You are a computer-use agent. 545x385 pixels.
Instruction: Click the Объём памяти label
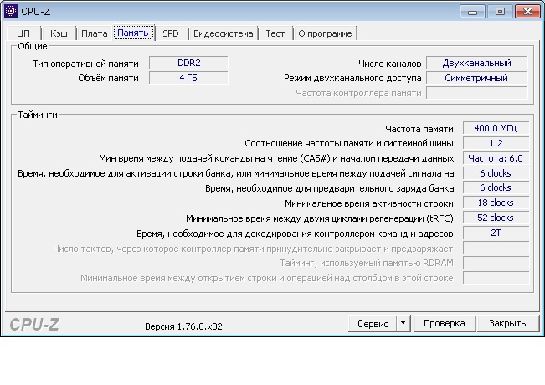click(108, 78)
